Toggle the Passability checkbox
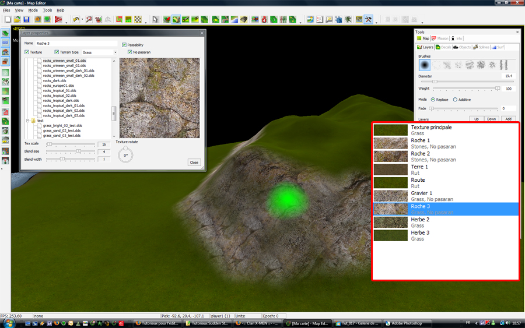This screenshot has height=328, width=525. 124,45
